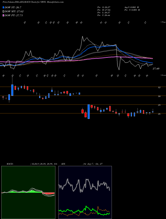The height and width of the screenshot is (219, 166).
Task: Click the 28 price axis label
Action: click(x=159, y=105)
